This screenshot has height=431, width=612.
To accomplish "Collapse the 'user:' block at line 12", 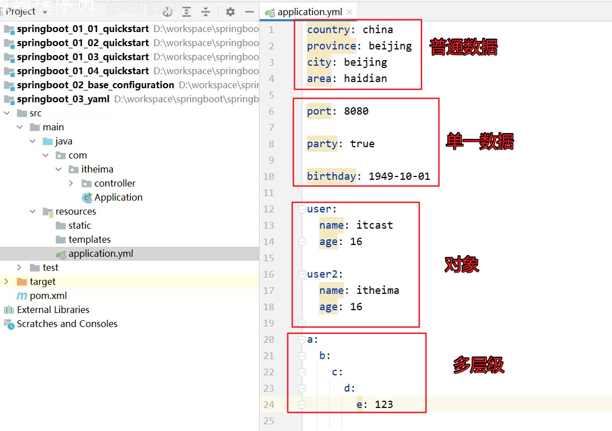I will (x=302, y=208).
